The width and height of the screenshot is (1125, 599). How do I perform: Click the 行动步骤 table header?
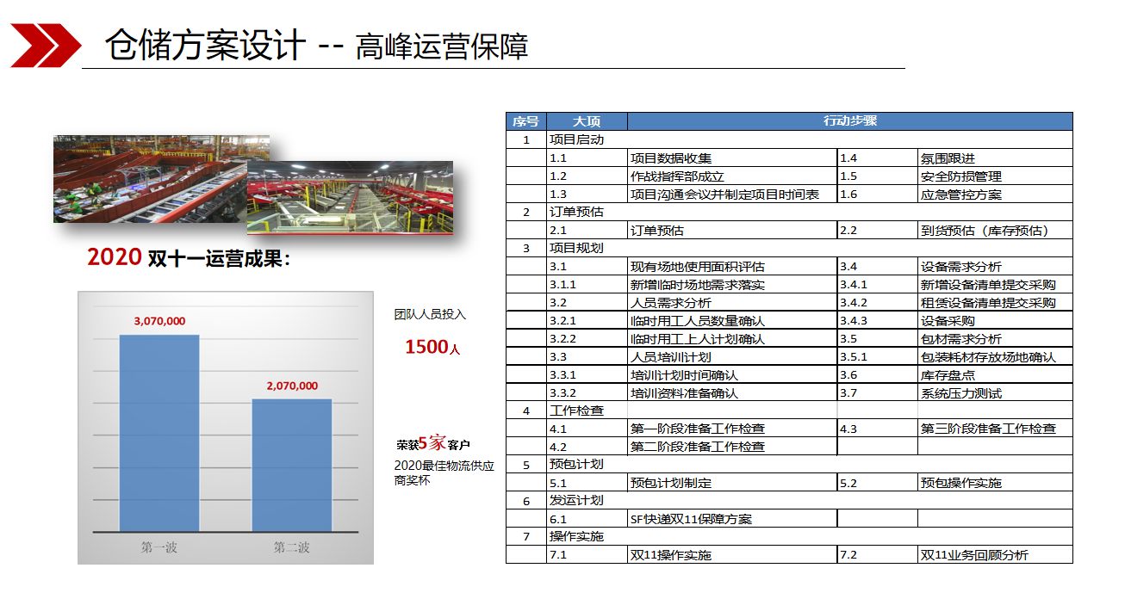click(849, 121)
